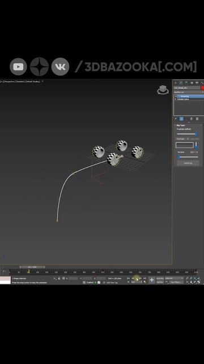Click Isolate Selection icon in status bar
This screenshot has height=364, width=204.
pos(55,279)
